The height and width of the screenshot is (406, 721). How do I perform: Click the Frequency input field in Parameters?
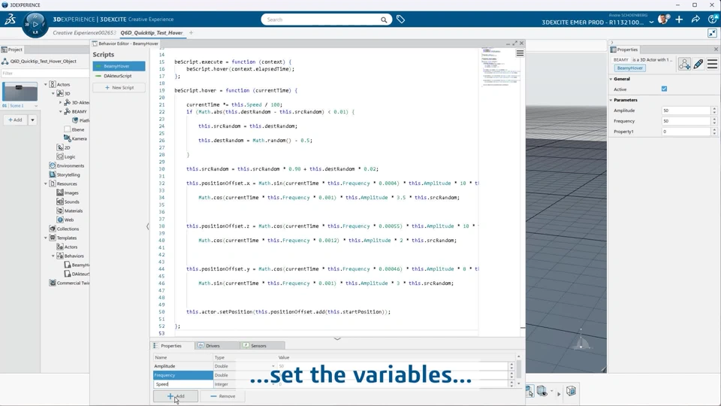tap(685, 121)
